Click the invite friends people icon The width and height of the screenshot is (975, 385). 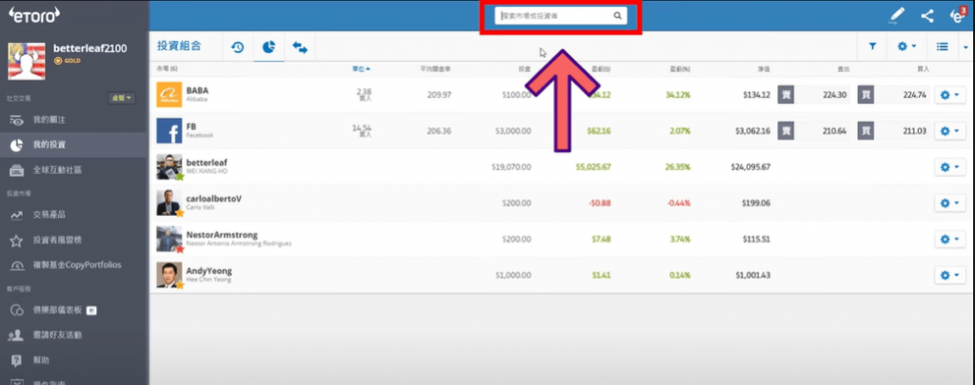coord(16,336)
